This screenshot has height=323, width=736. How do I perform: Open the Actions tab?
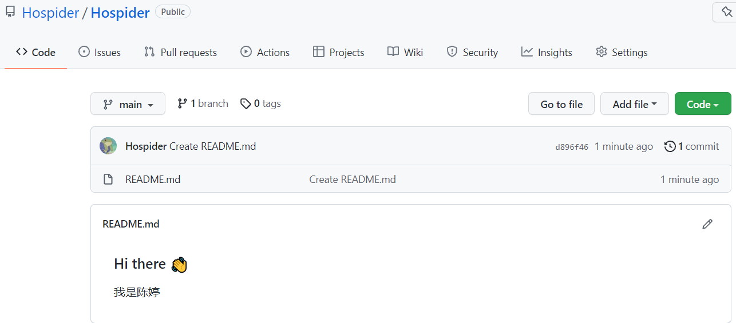point(265,52)
